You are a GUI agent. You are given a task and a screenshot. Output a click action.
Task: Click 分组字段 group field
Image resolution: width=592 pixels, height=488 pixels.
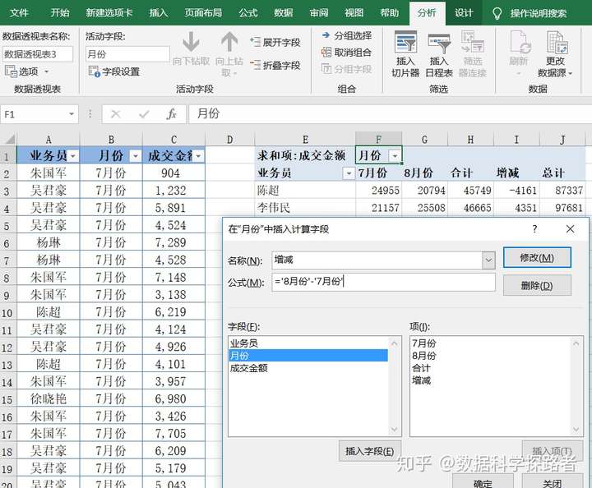(347, 69)
